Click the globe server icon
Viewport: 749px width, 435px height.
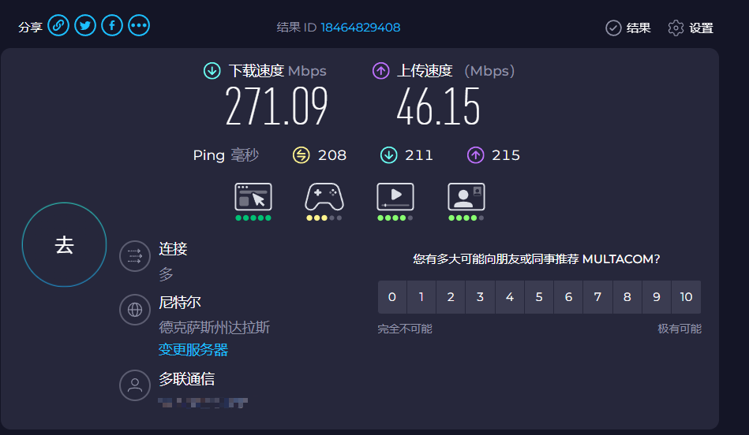(135, 310)
